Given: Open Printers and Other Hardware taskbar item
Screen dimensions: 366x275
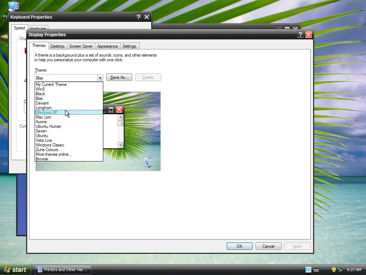Looking at the screenshot, I should 63,270.
